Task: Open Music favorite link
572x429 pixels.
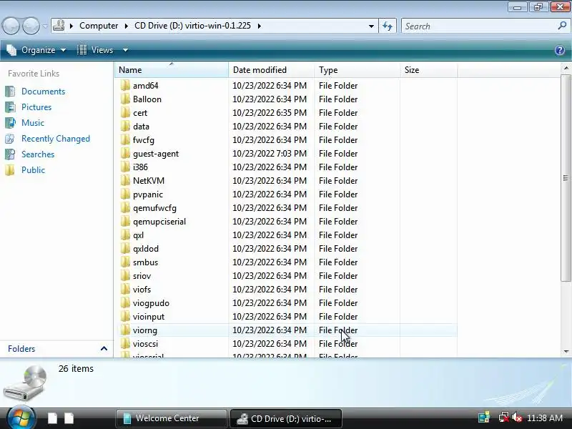Action: [33, 123]
